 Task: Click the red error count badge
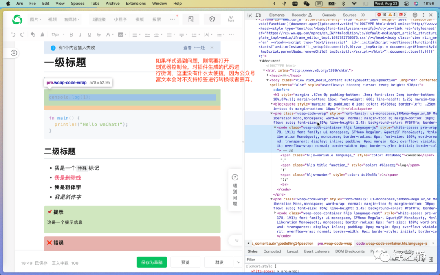pyautogui.click(x=382, y=15)
